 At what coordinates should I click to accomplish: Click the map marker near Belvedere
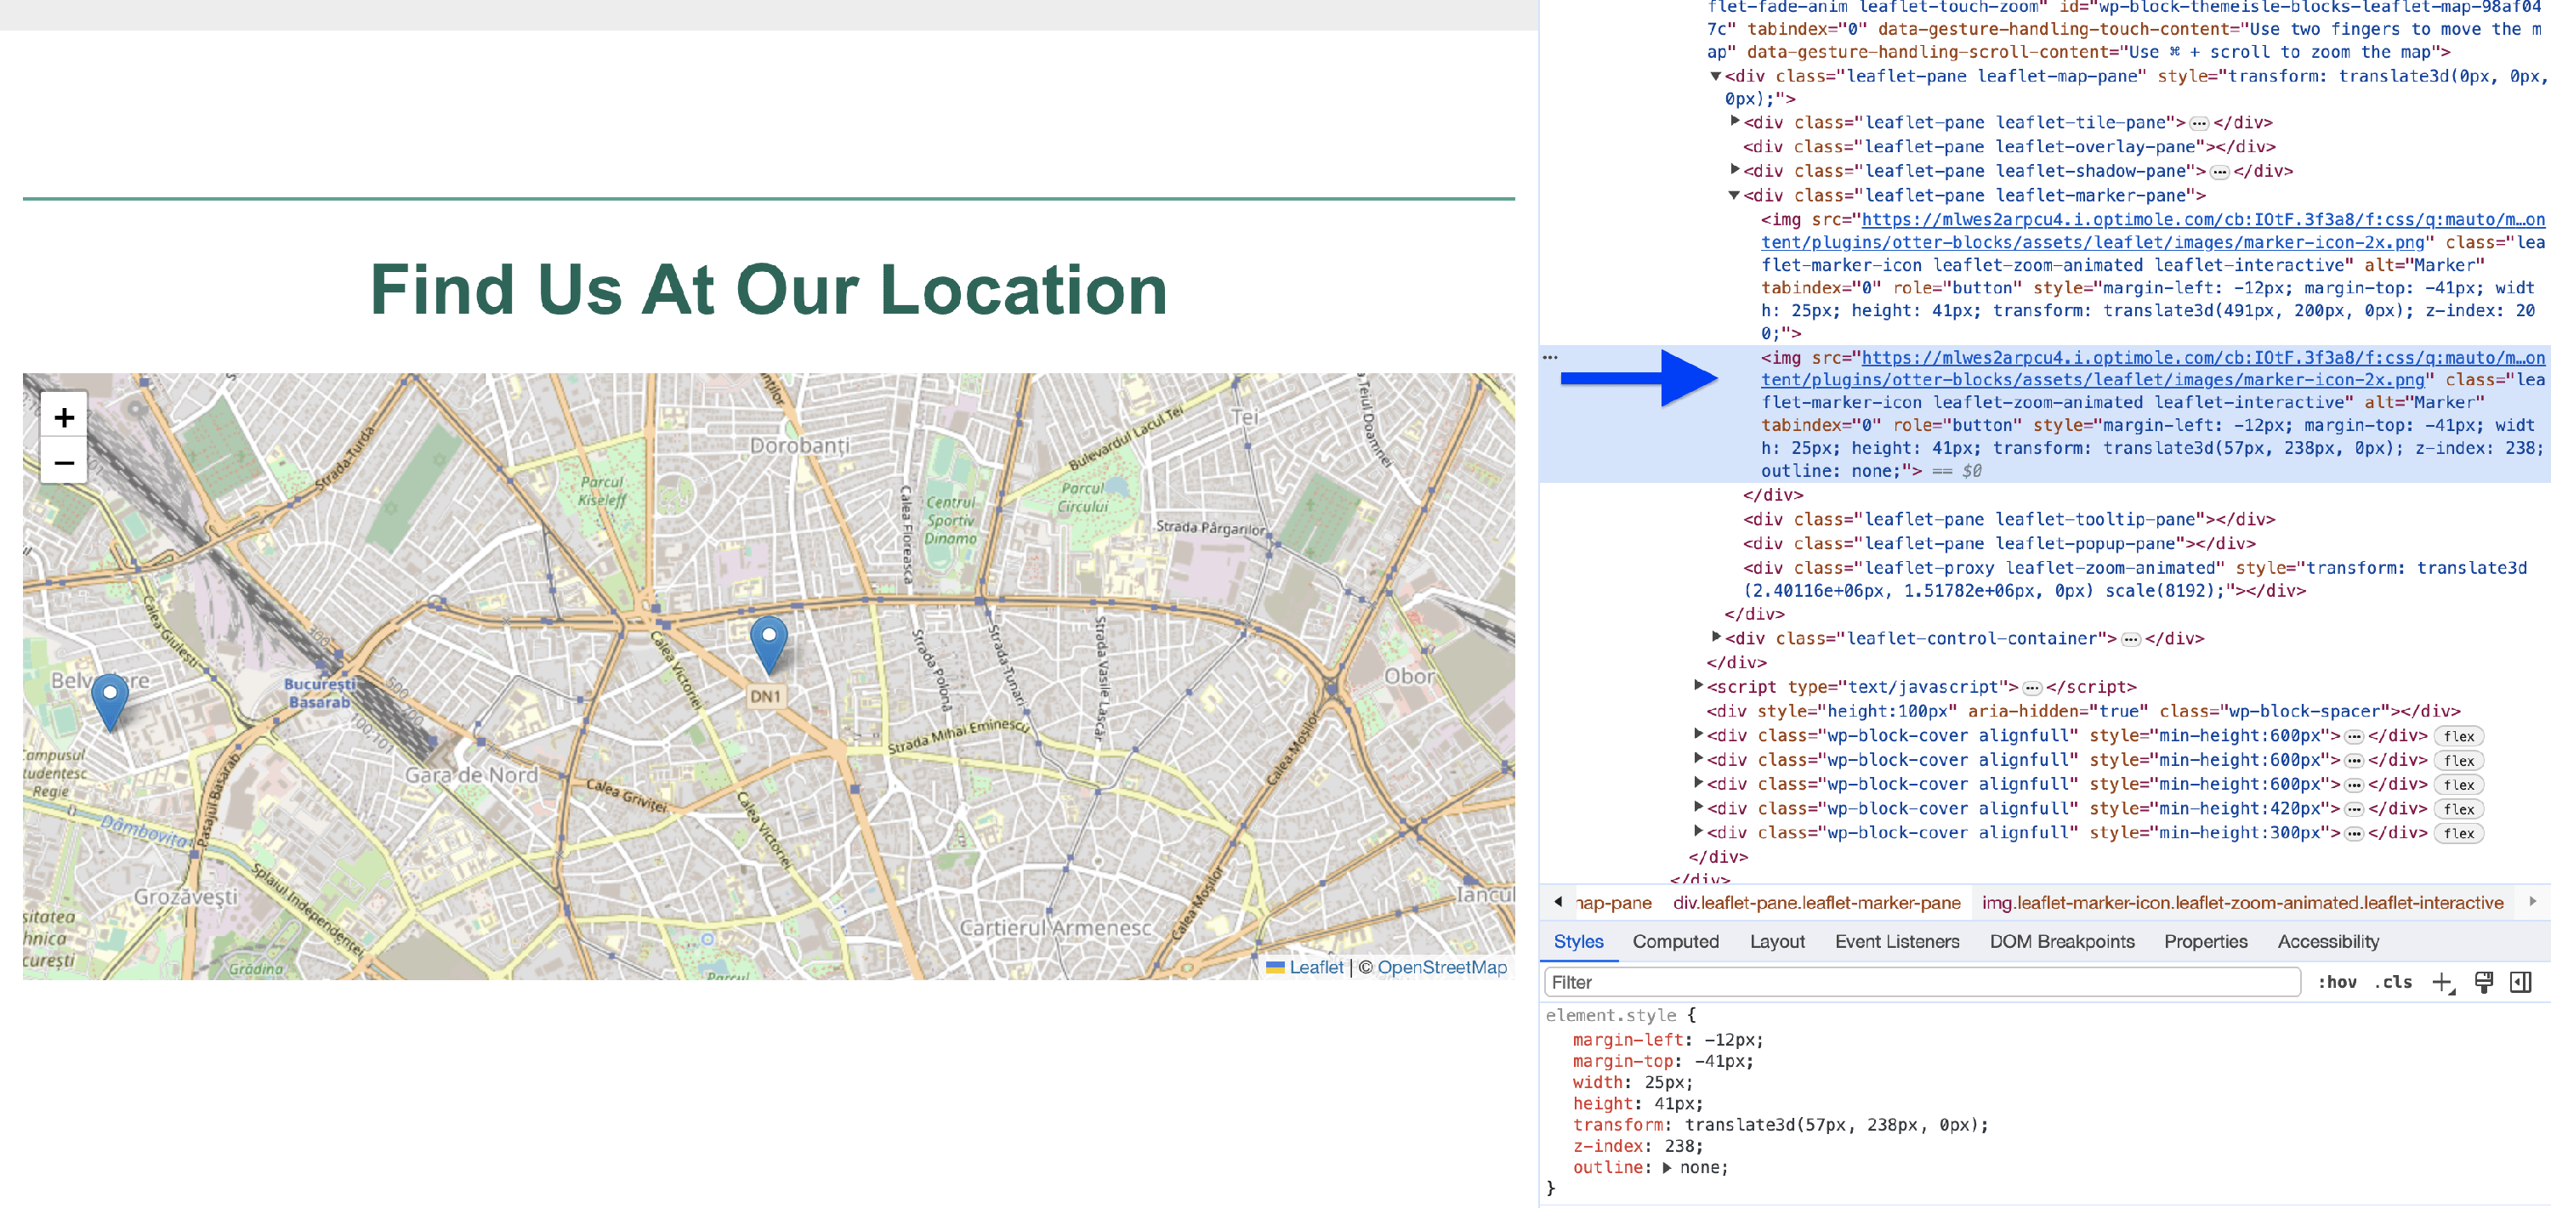110,700
